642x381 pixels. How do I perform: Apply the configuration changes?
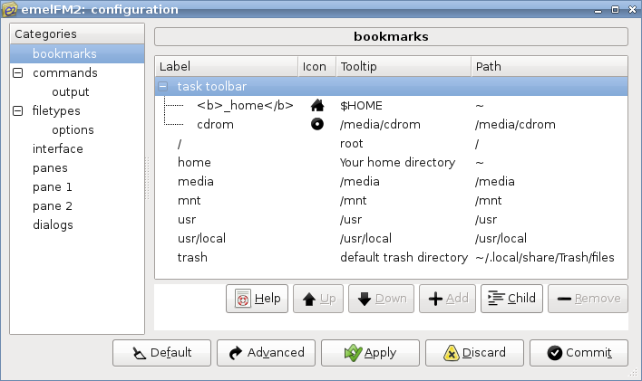371,353
